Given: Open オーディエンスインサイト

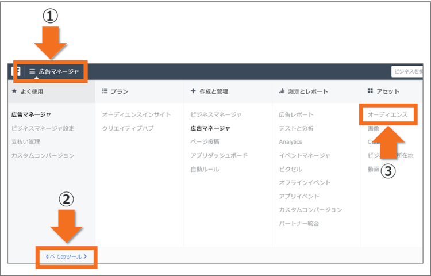Looking at the screenshot, I should click(x=136, y=114).
